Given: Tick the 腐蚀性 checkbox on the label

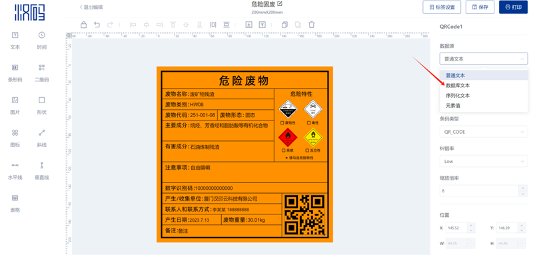Looking at the screenshot, I should point(282,123).
